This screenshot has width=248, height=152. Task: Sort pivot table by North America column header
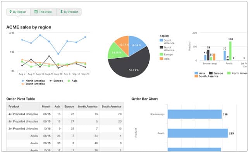[x=88, y=107]
